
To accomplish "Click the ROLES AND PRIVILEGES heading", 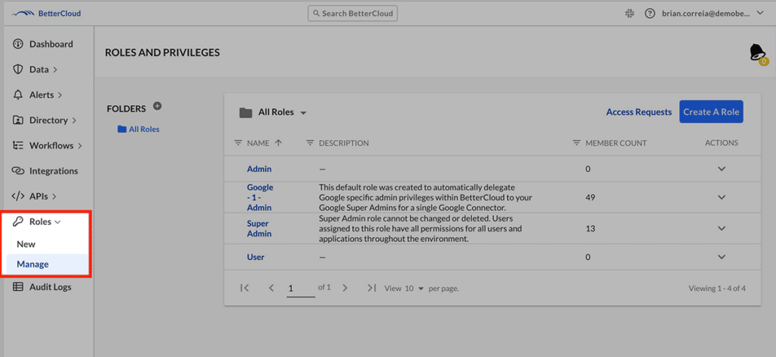I will 162,52.
